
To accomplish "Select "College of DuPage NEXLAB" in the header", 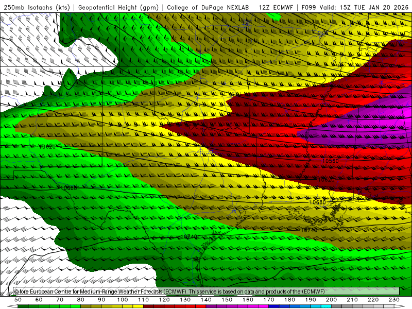I will coord(208,8).
